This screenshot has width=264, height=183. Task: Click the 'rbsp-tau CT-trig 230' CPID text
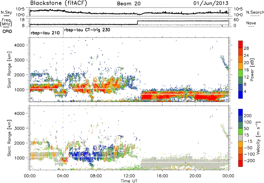87,30
